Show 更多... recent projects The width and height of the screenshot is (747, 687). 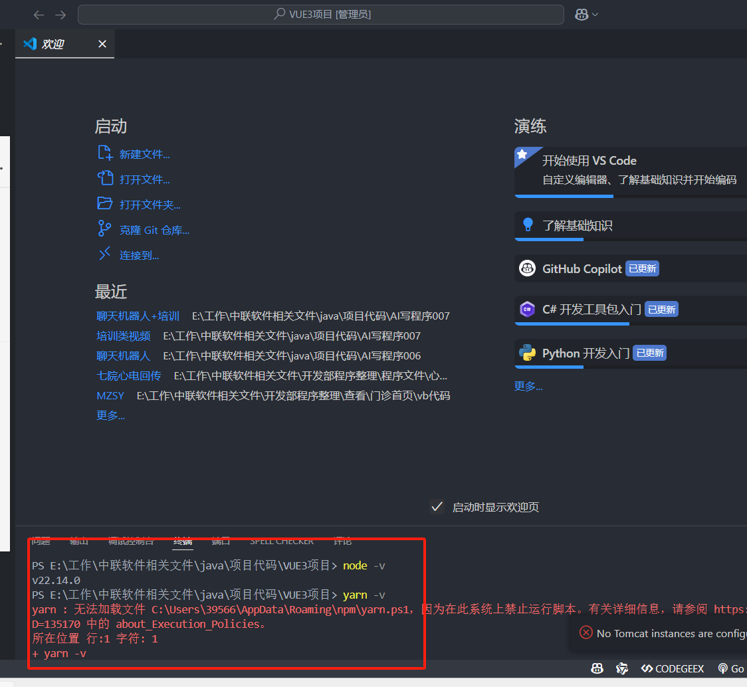[x=110, y=415]
